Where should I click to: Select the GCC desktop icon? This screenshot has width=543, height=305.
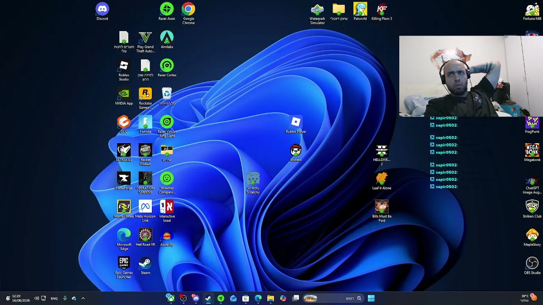[124, 125]
